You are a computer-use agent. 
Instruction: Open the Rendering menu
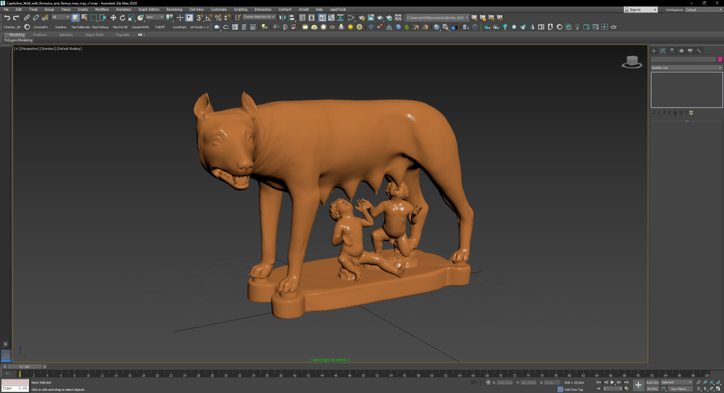174,10
